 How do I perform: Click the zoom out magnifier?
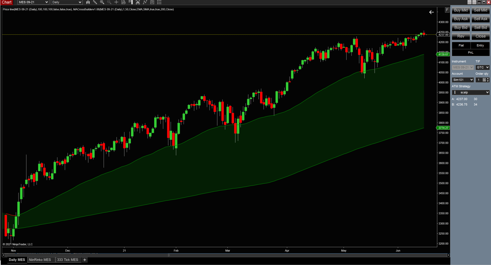pyautogui.click(x=109, y=2)
